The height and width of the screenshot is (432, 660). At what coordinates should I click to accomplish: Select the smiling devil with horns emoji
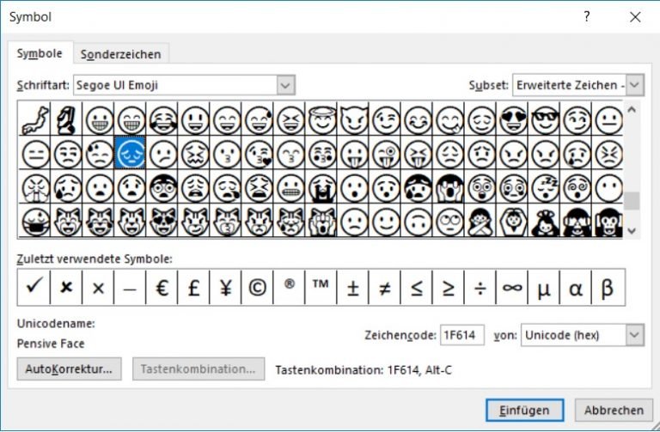click(354, 119)
